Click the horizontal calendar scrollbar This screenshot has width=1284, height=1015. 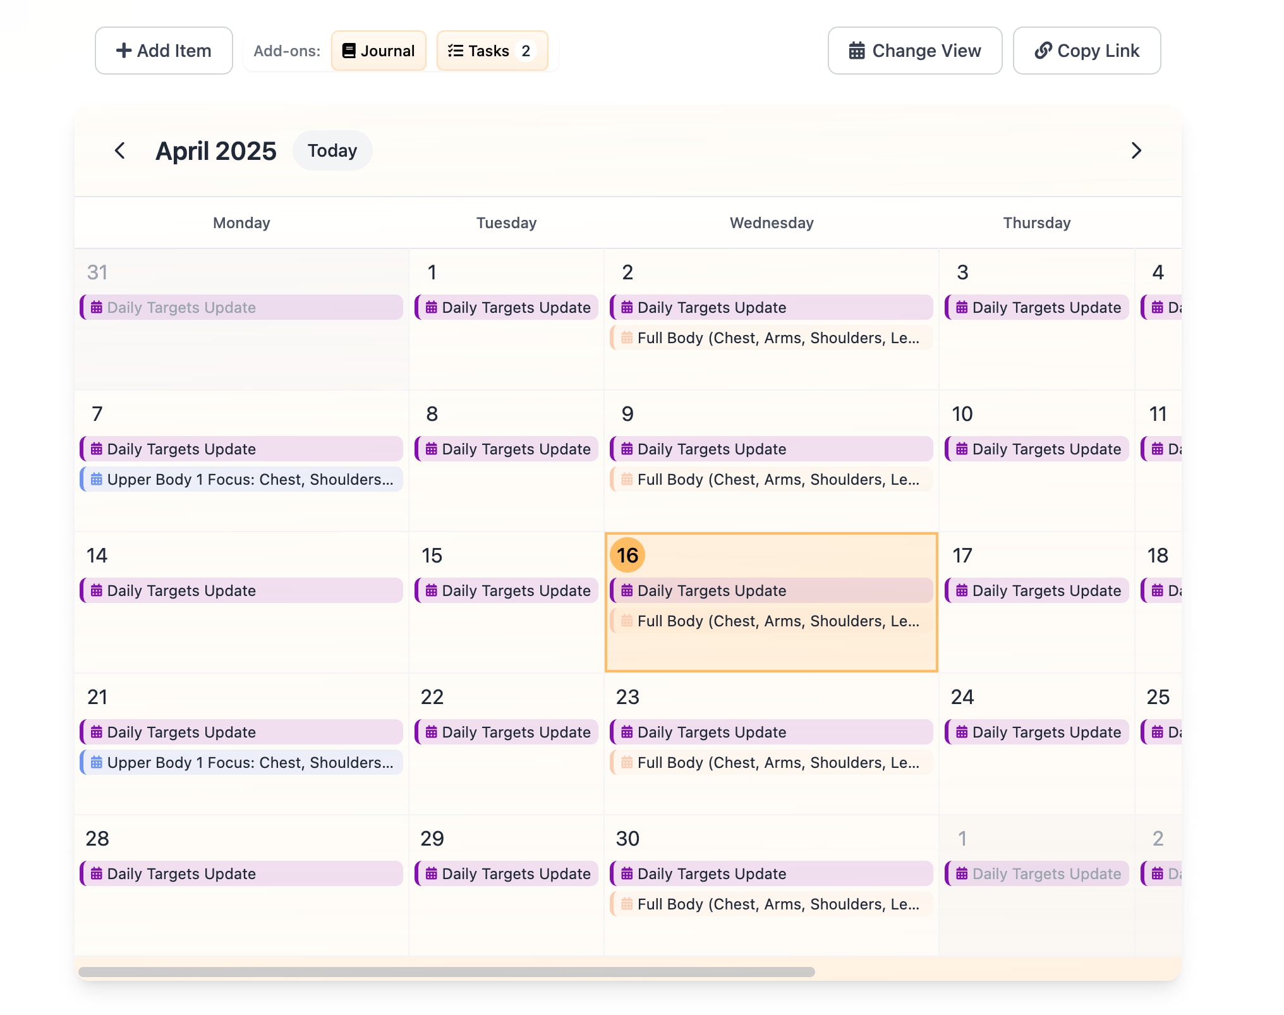pyautogui.click(x=446, y=971)
